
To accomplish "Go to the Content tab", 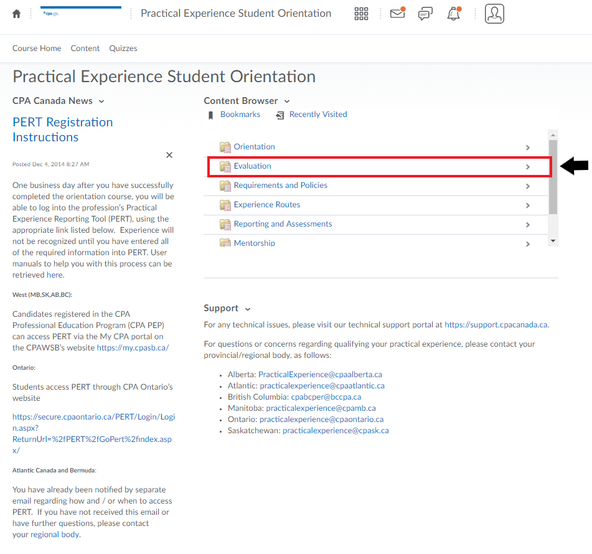I will [x=85, y=49].
